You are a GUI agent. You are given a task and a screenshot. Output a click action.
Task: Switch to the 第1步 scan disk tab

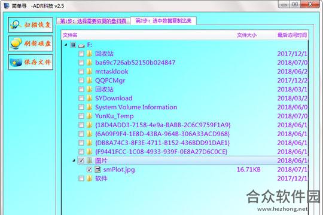[93, 21]
